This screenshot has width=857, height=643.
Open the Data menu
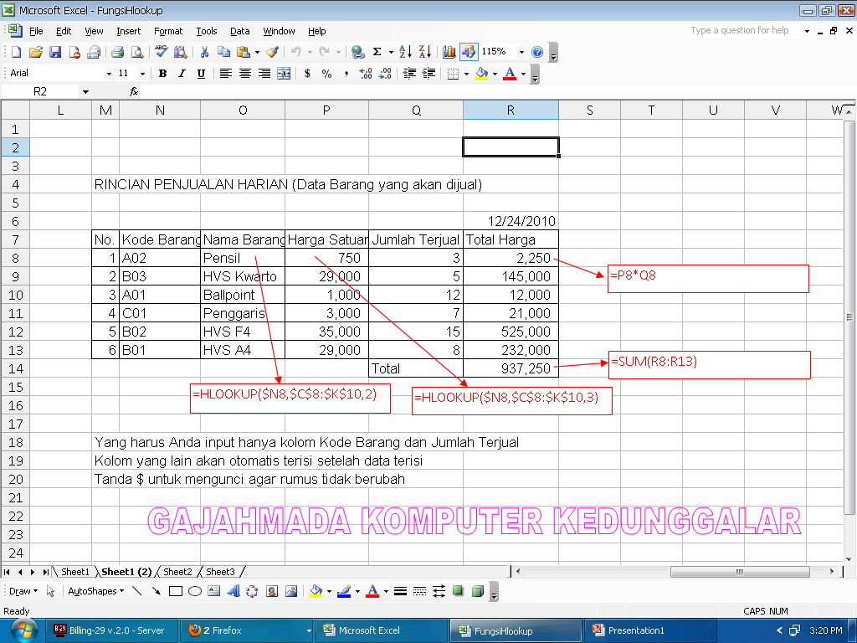239,31
